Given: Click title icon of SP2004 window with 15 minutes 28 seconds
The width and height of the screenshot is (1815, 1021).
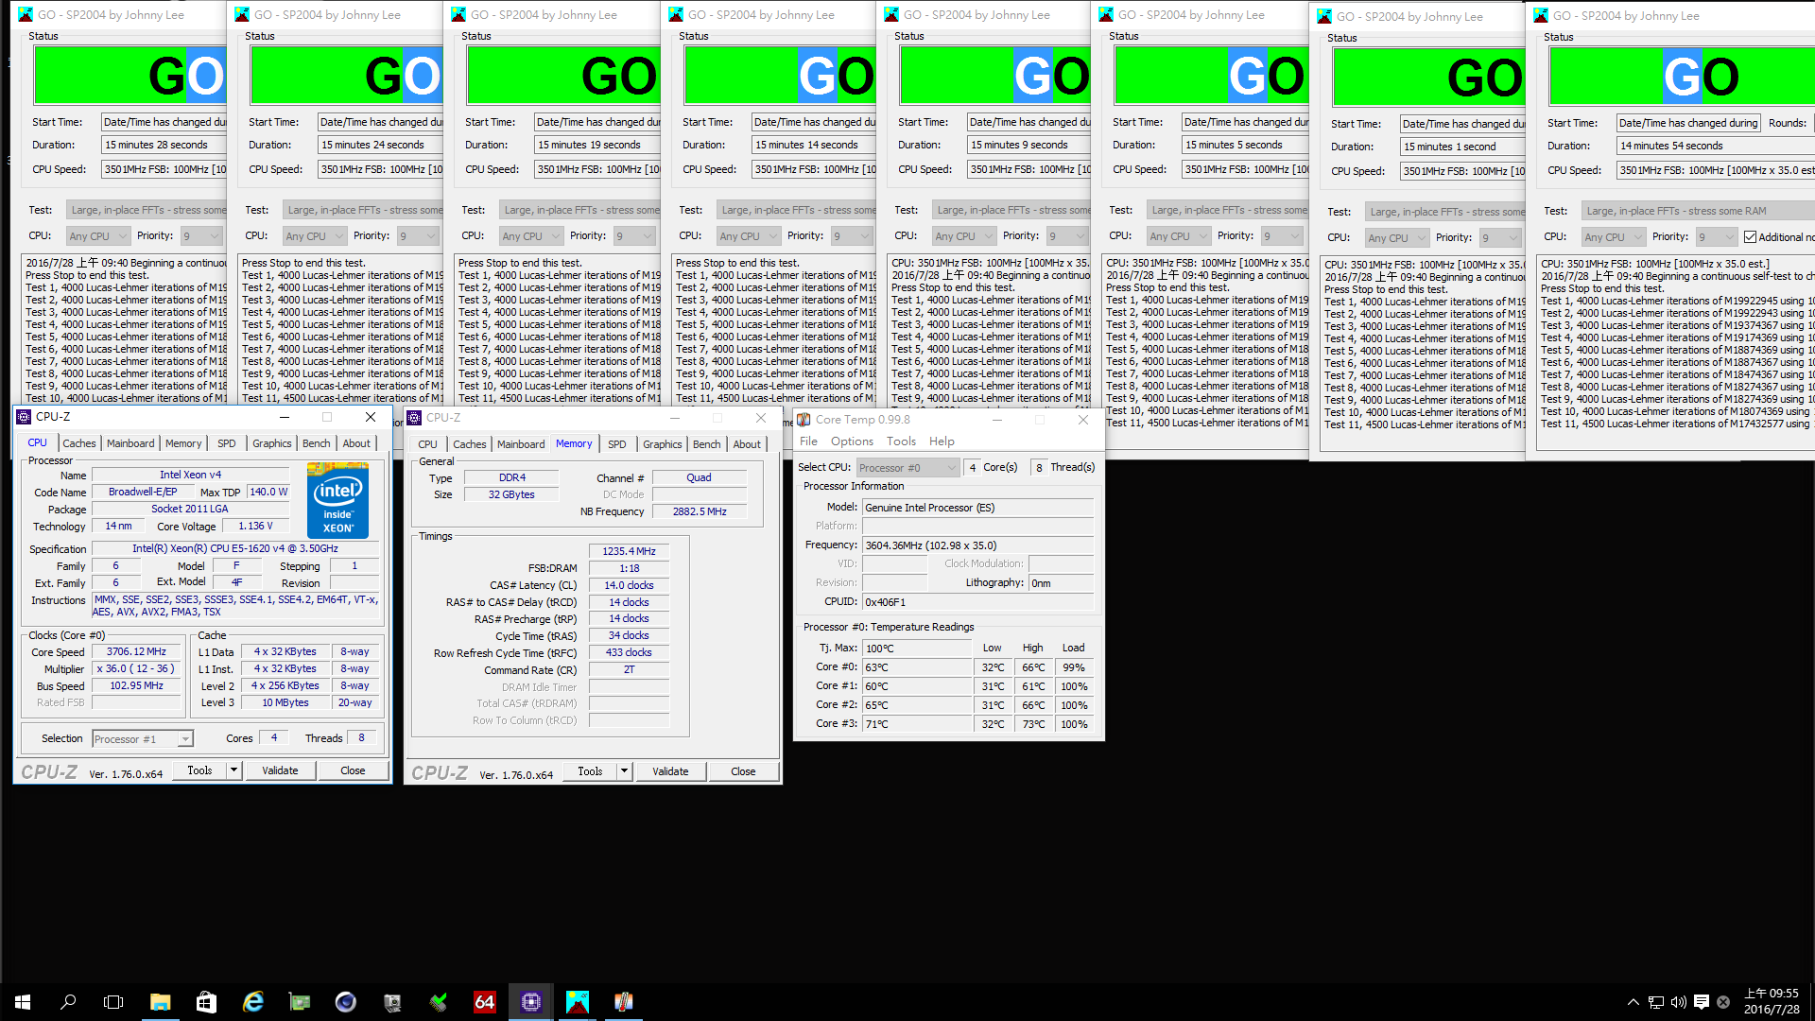Looking at the screenshot, I should (x=26, y=15).
